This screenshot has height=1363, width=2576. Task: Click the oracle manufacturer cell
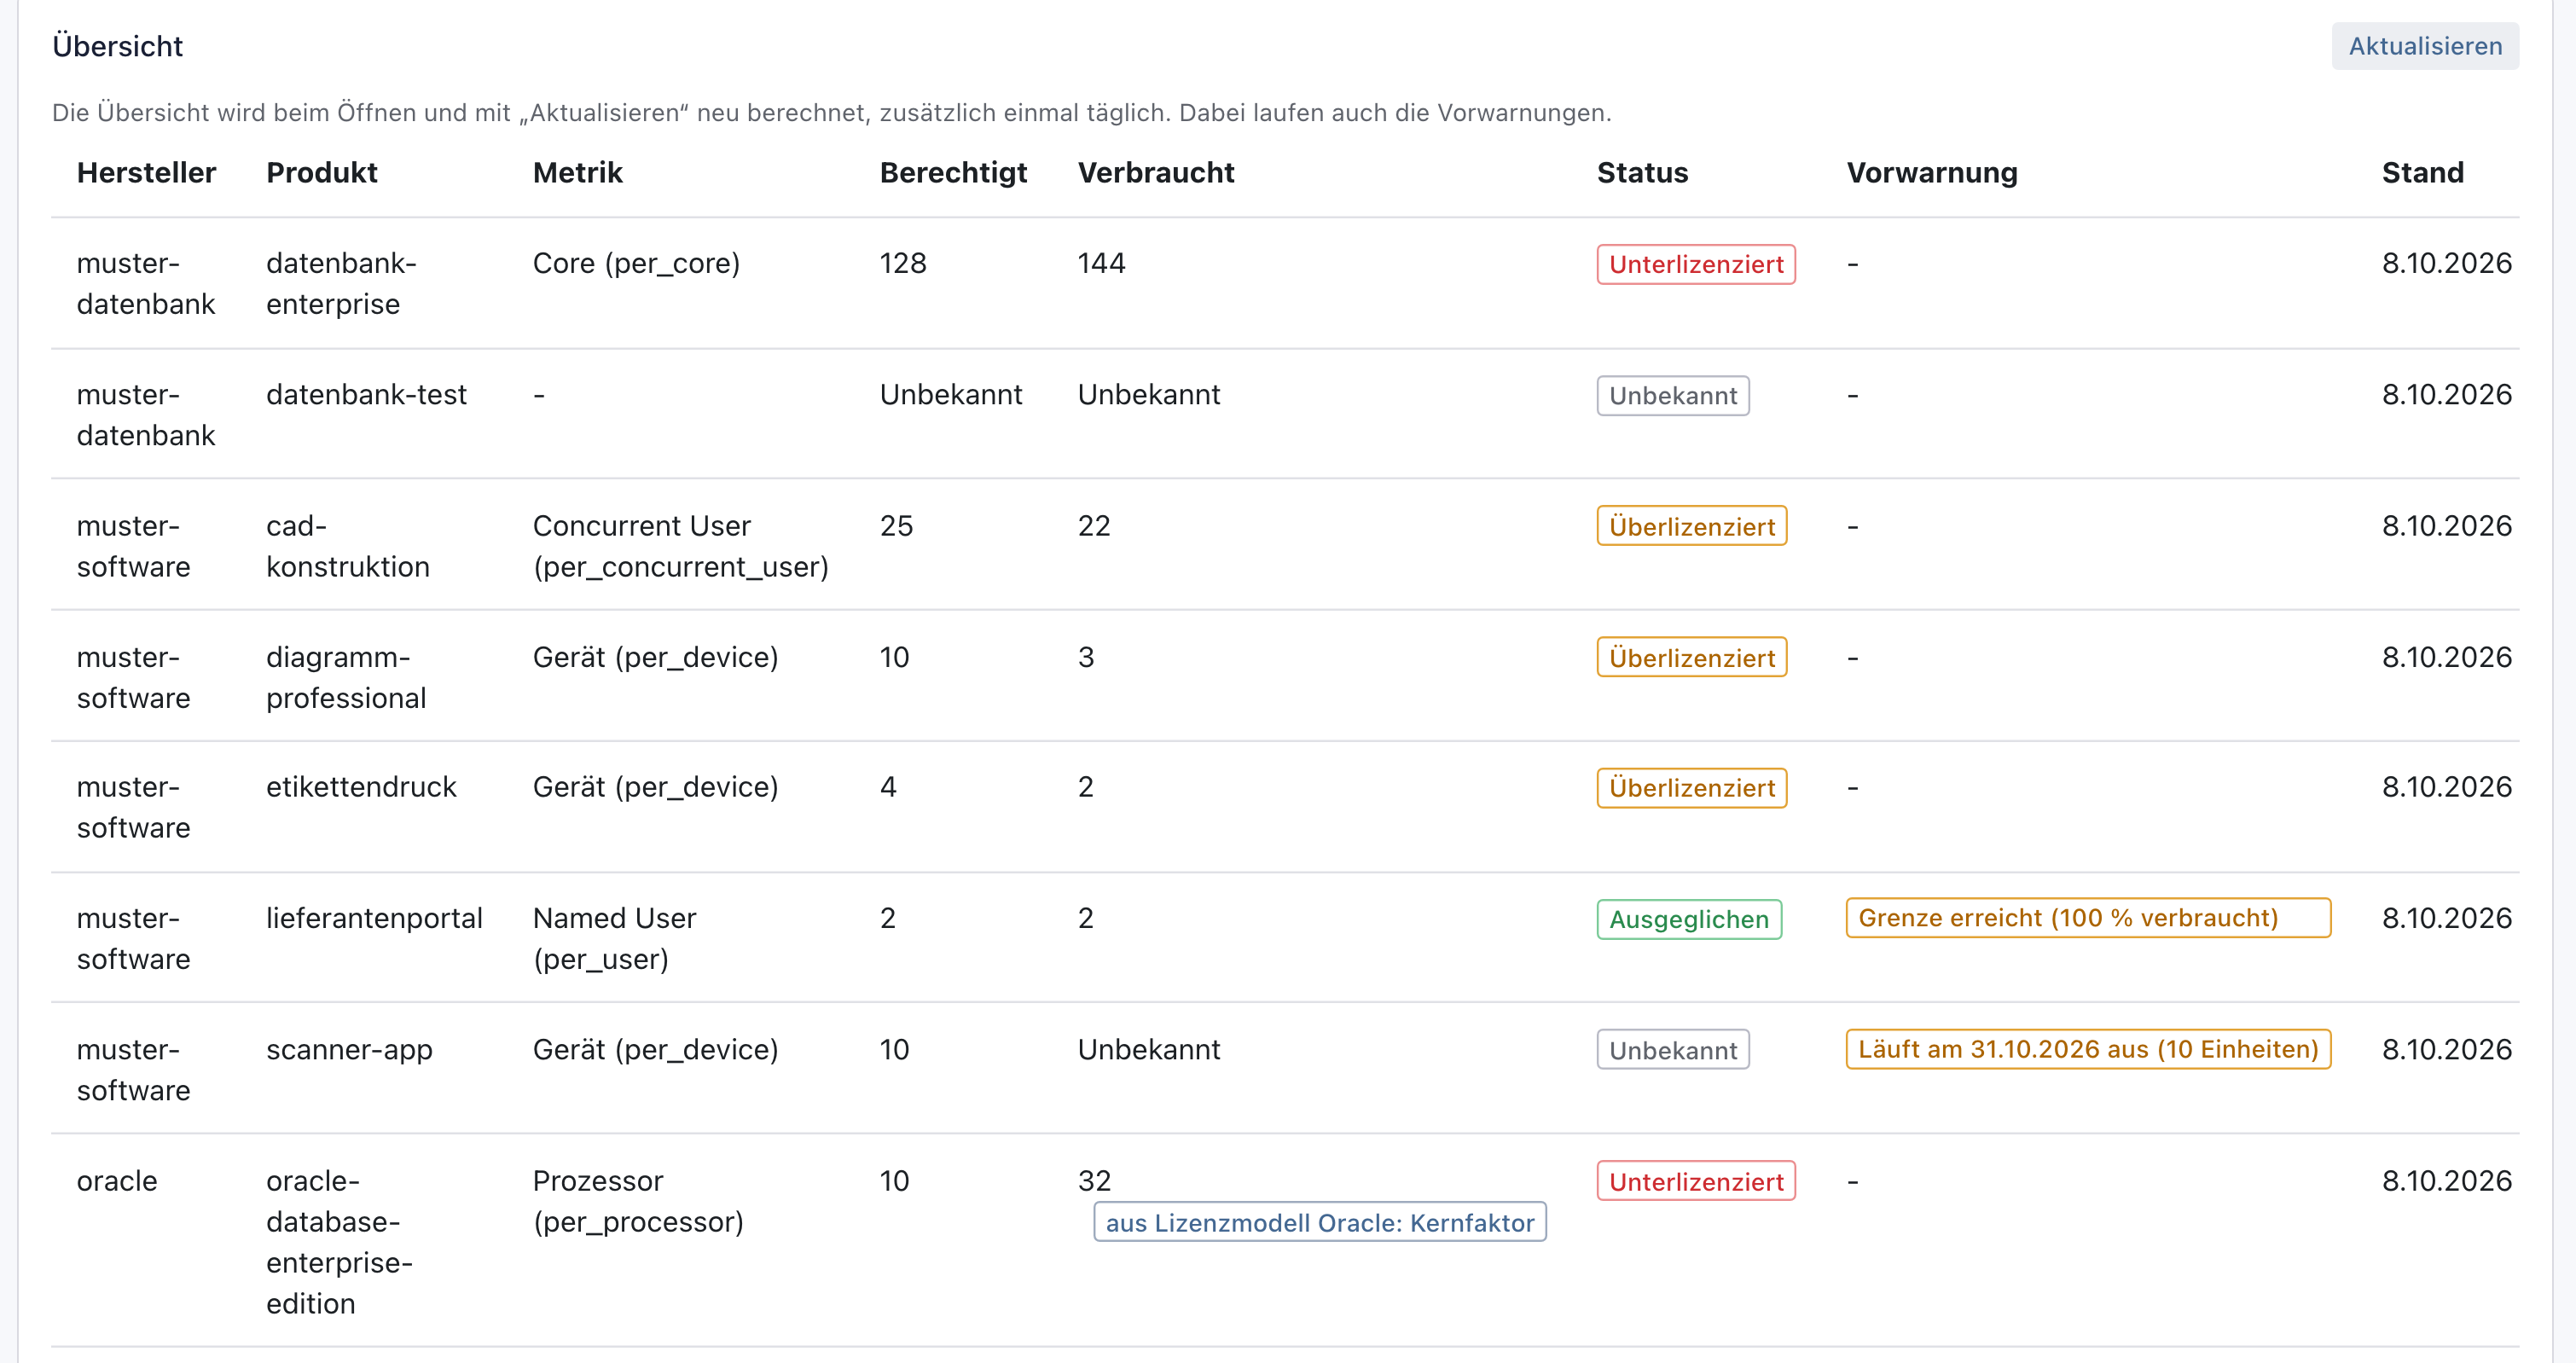pyautogui.click(x=117, y=1181)
